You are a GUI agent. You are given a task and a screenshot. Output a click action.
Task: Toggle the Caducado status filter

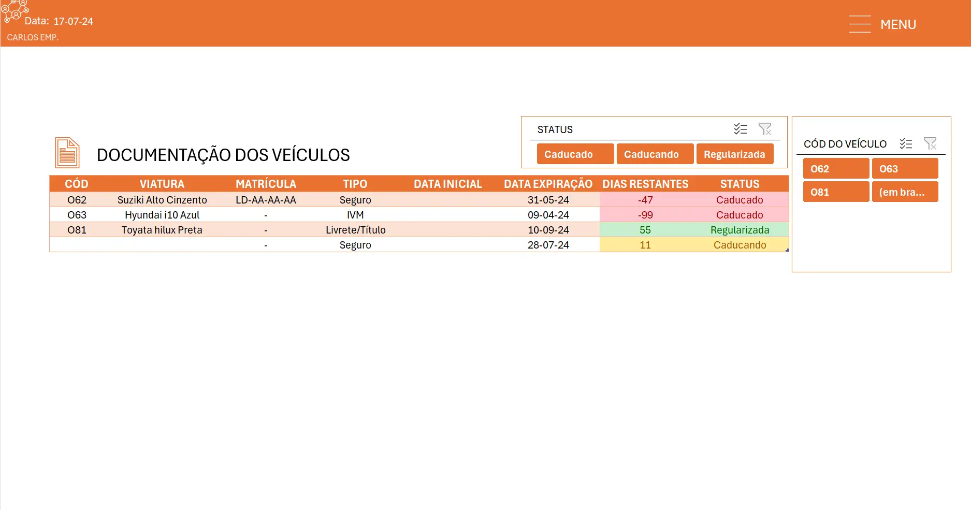click(x=575, y=154)
